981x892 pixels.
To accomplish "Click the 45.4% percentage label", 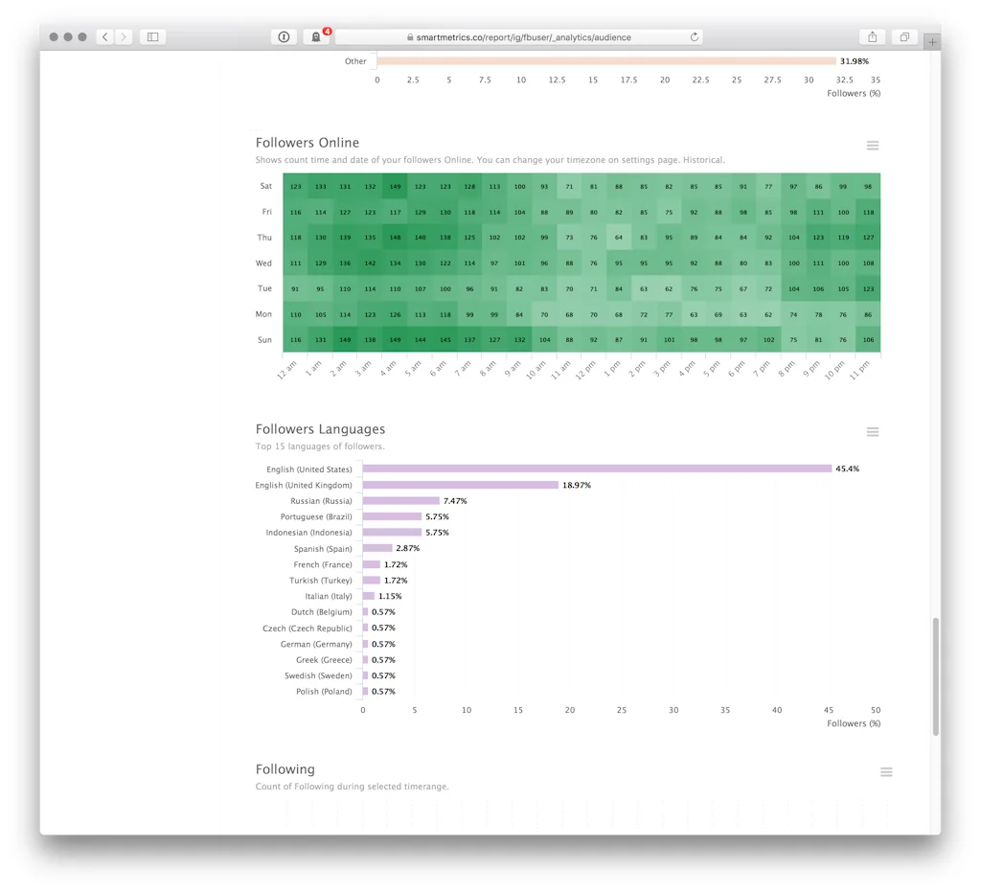I will pos(848,469).
